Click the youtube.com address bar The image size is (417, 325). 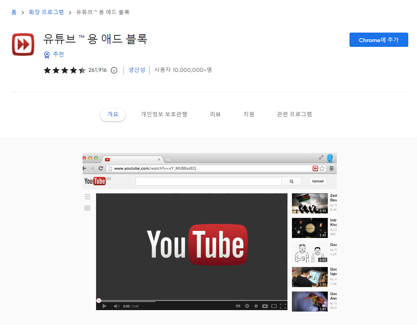[x=209, y=168]
